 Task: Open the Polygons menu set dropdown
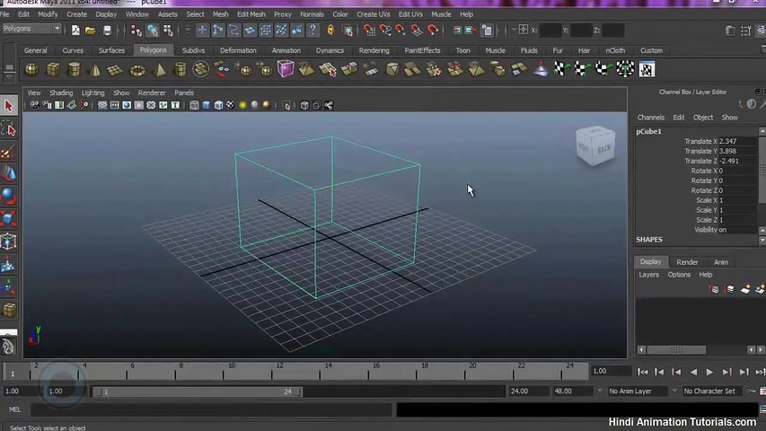pyautogui.click(x=32, y=29)
